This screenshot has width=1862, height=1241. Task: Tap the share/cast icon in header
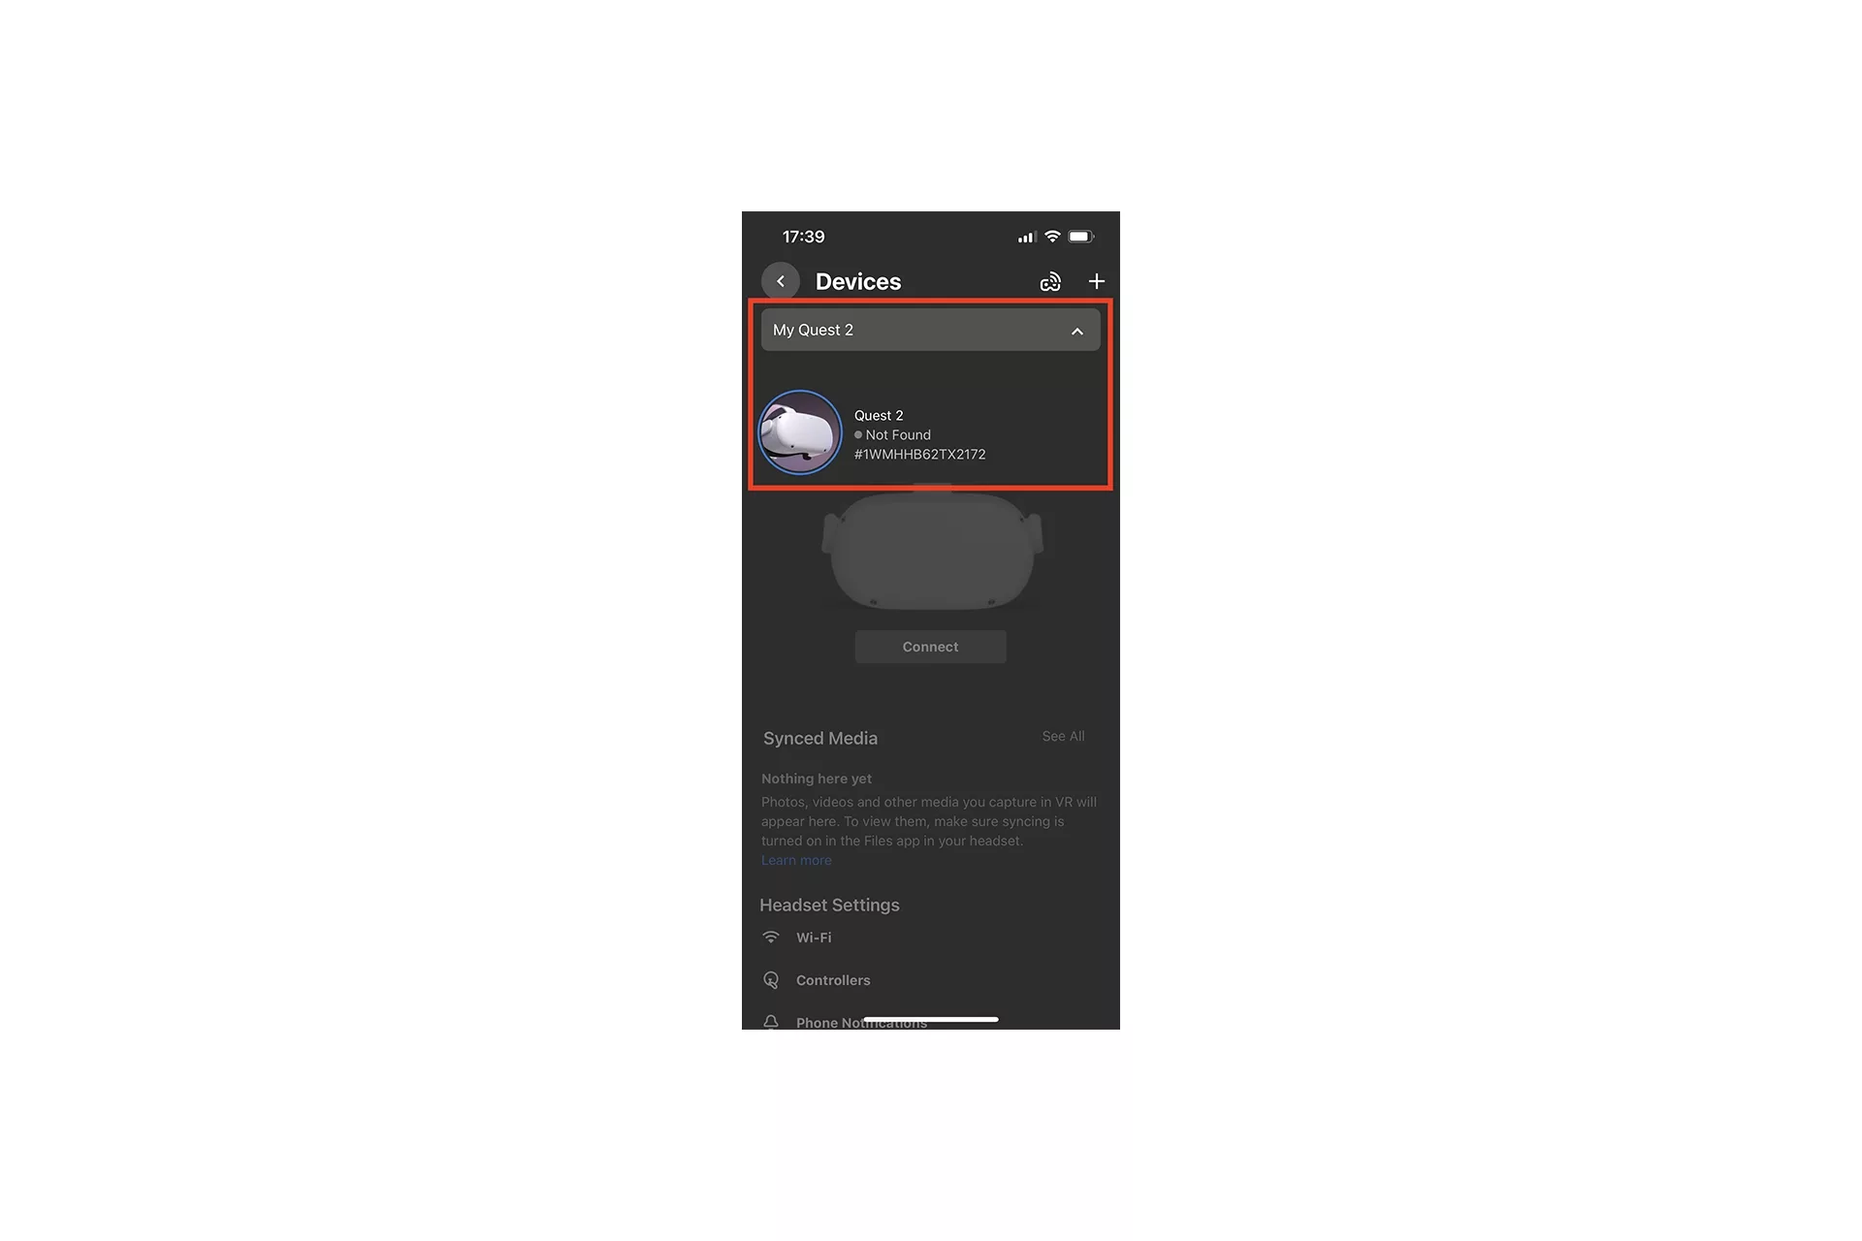pos(1048,280)
